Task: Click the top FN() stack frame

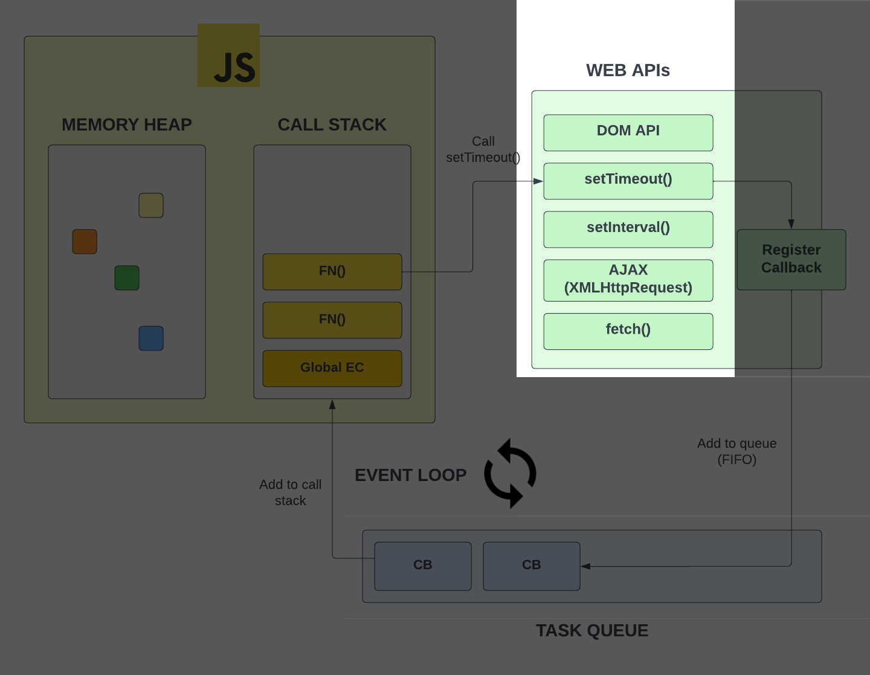Action: [x=332, y=271]
